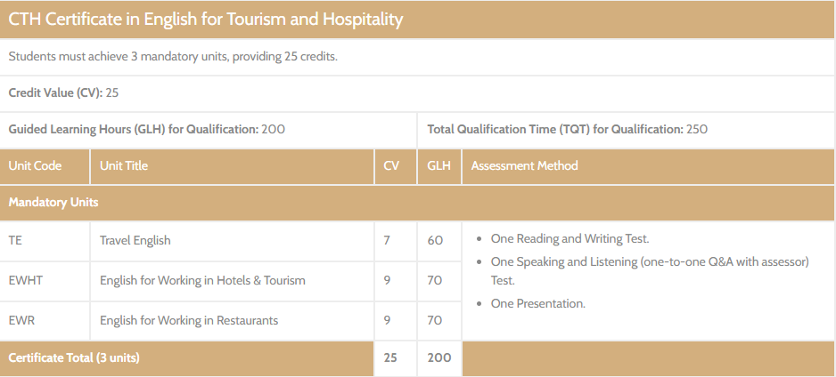The width and height of the screenshot is (836, 377).
Task: Click the Assessment Method column header
Action: click(x=524, y=165)
